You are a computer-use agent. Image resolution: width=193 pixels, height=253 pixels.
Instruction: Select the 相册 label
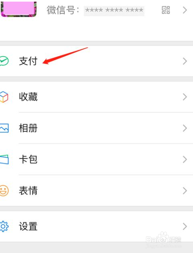(x=28, y=128)
